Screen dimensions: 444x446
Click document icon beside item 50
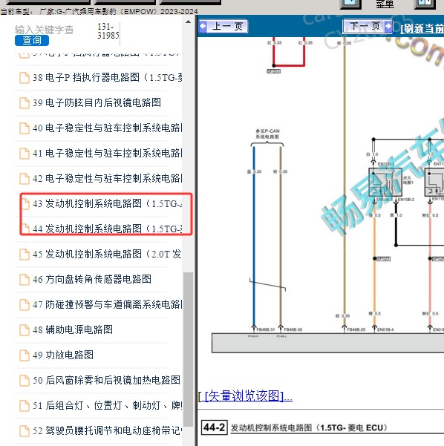tap(25, 380)
